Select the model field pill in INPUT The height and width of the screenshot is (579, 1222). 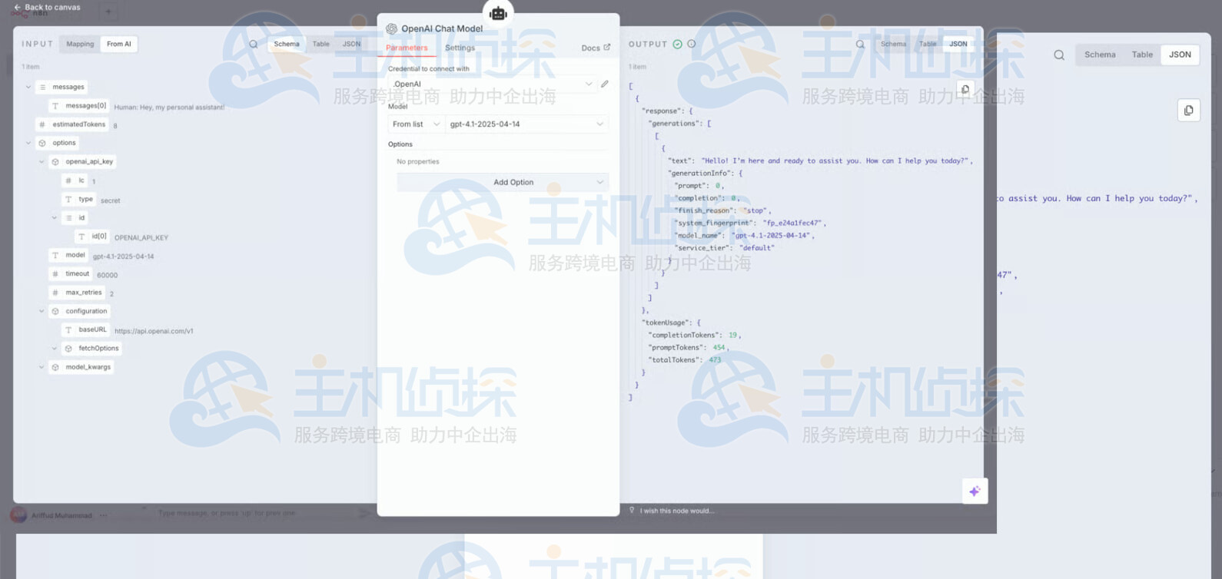tap(68, 255)
